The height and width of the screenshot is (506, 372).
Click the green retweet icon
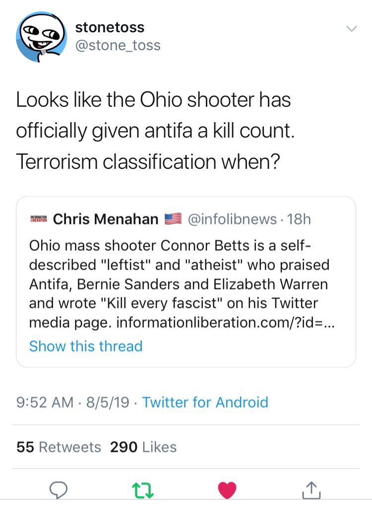click(143, 490)
